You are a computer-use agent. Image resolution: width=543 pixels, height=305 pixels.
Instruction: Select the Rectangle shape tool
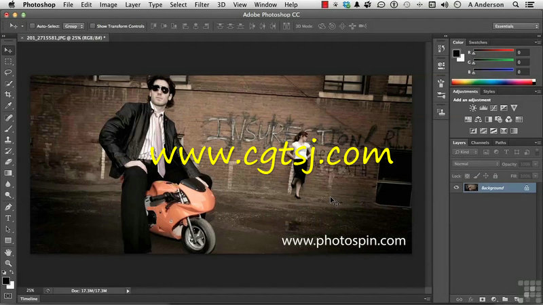click(x=8, y=241)
